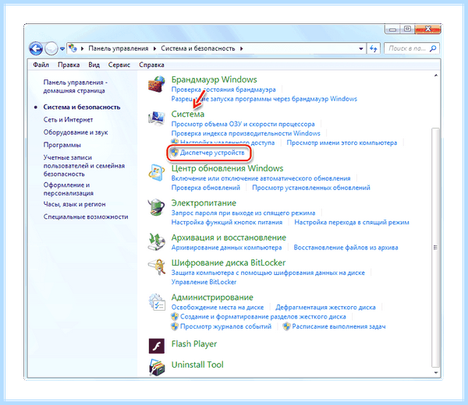Screen dimensions: 468x405
Task: Open the Система heading link
Action: pyautogui.click(x=188, y=114)
